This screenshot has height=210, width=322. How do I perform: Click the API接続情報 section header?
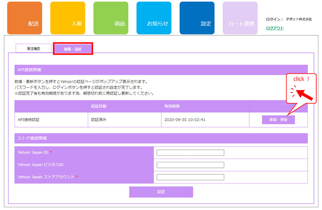(x=161, y=70)
